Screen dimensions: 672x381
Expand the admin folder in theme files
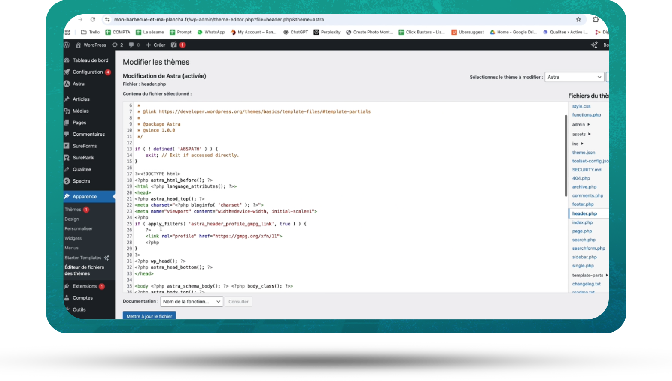581,125
